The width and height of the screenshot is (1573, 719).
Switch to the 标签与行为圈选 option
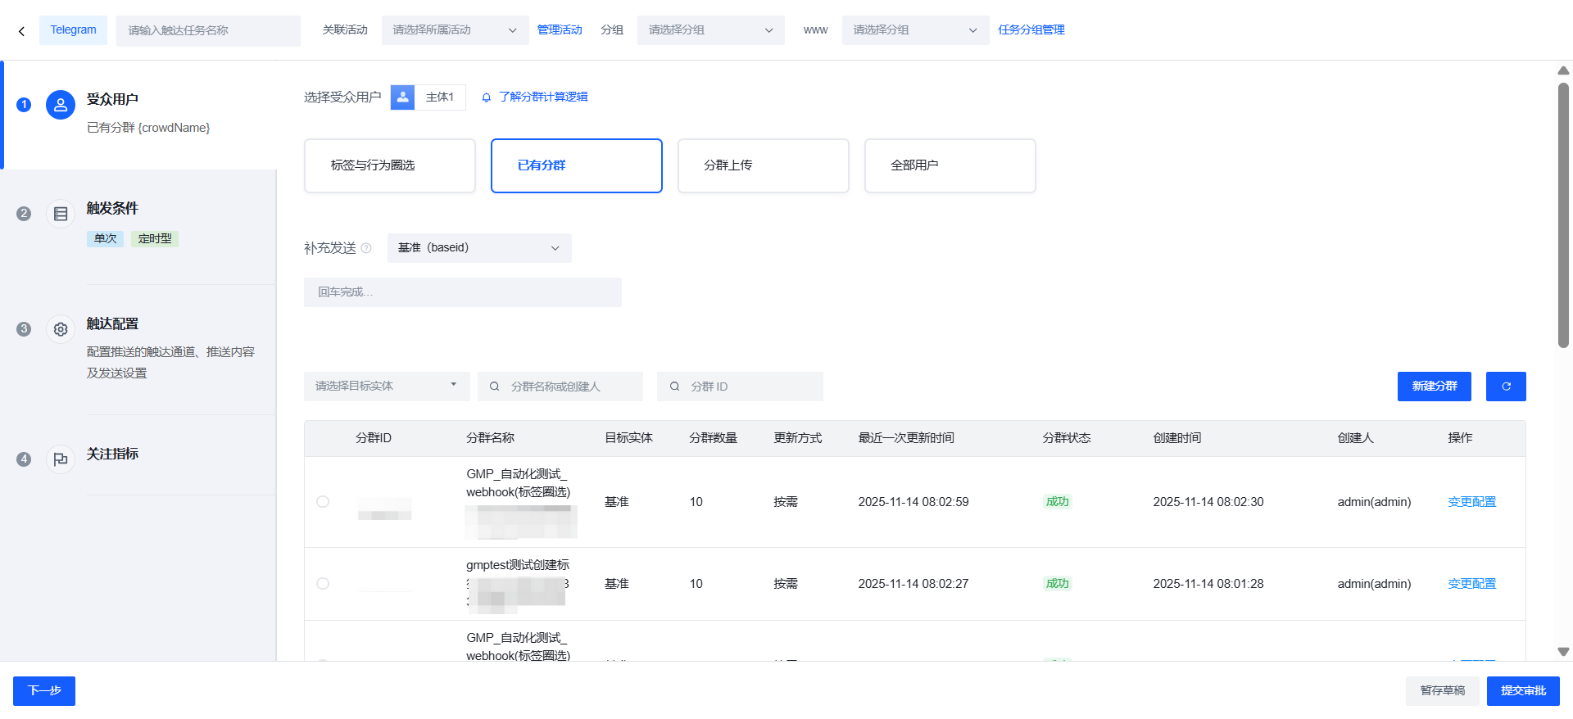tap(390, 165)
